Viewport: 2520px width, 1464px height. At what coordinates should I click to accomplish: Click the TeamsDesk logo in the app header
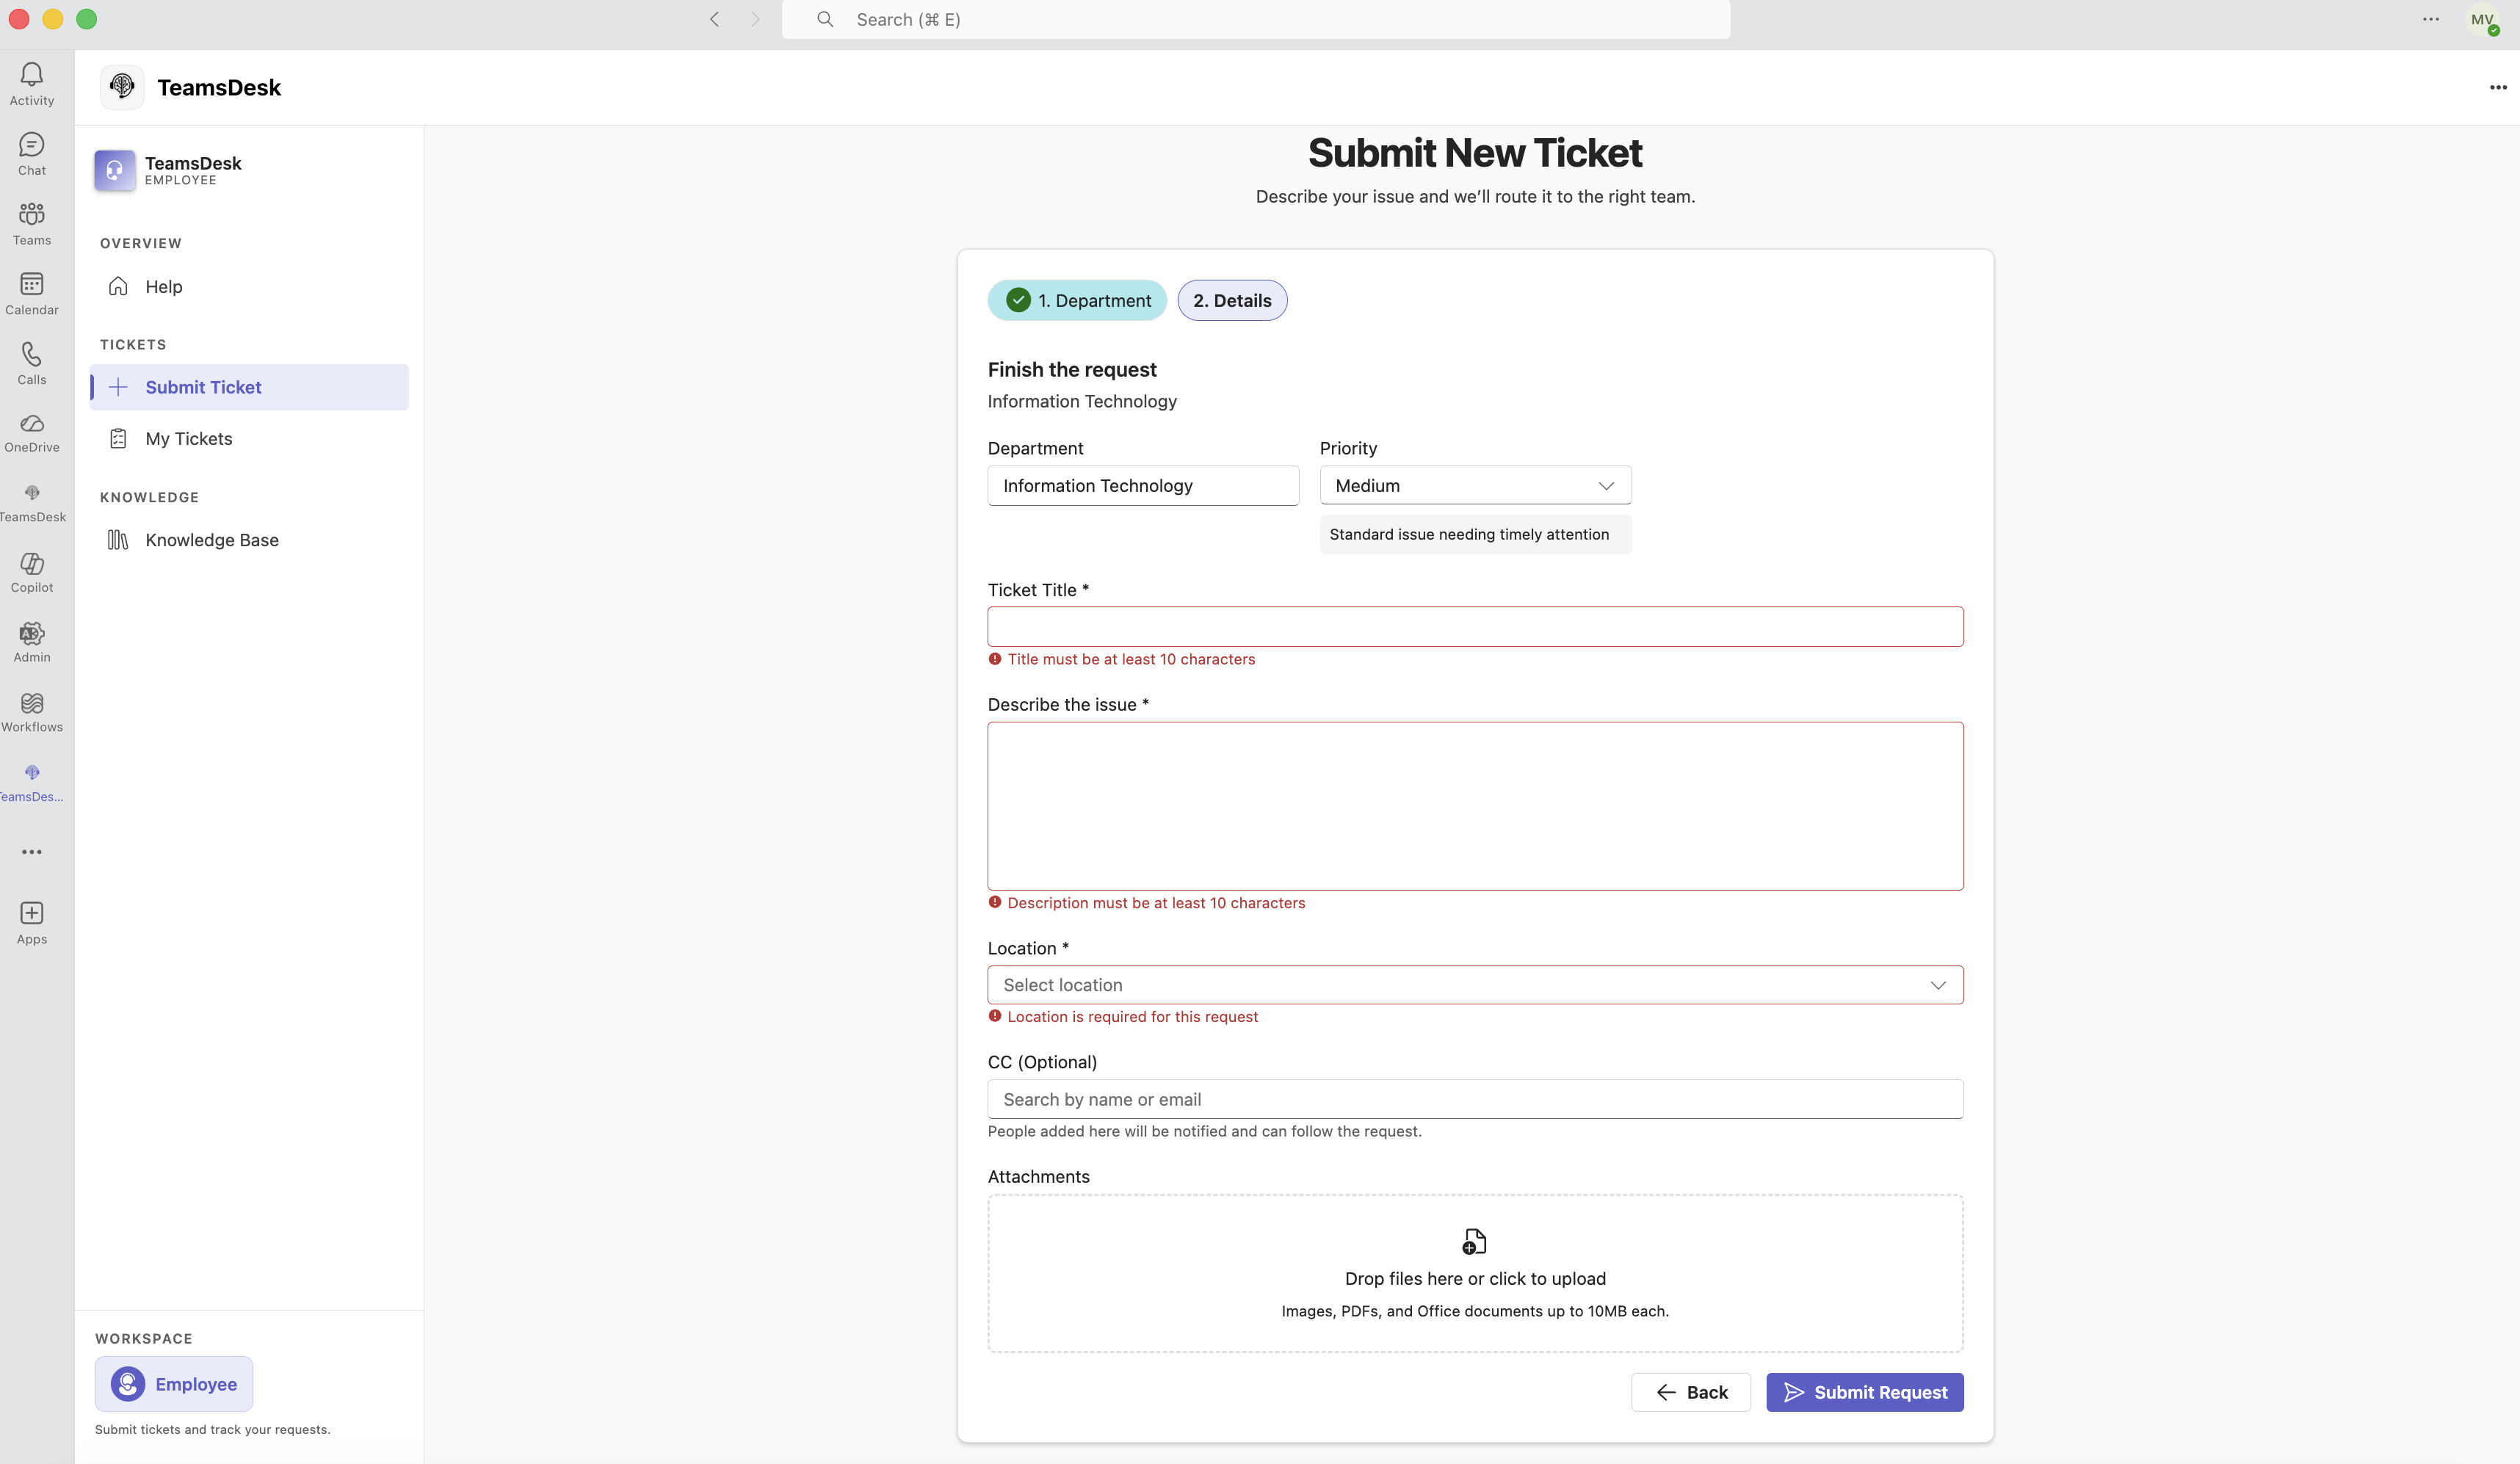point(122,87)
